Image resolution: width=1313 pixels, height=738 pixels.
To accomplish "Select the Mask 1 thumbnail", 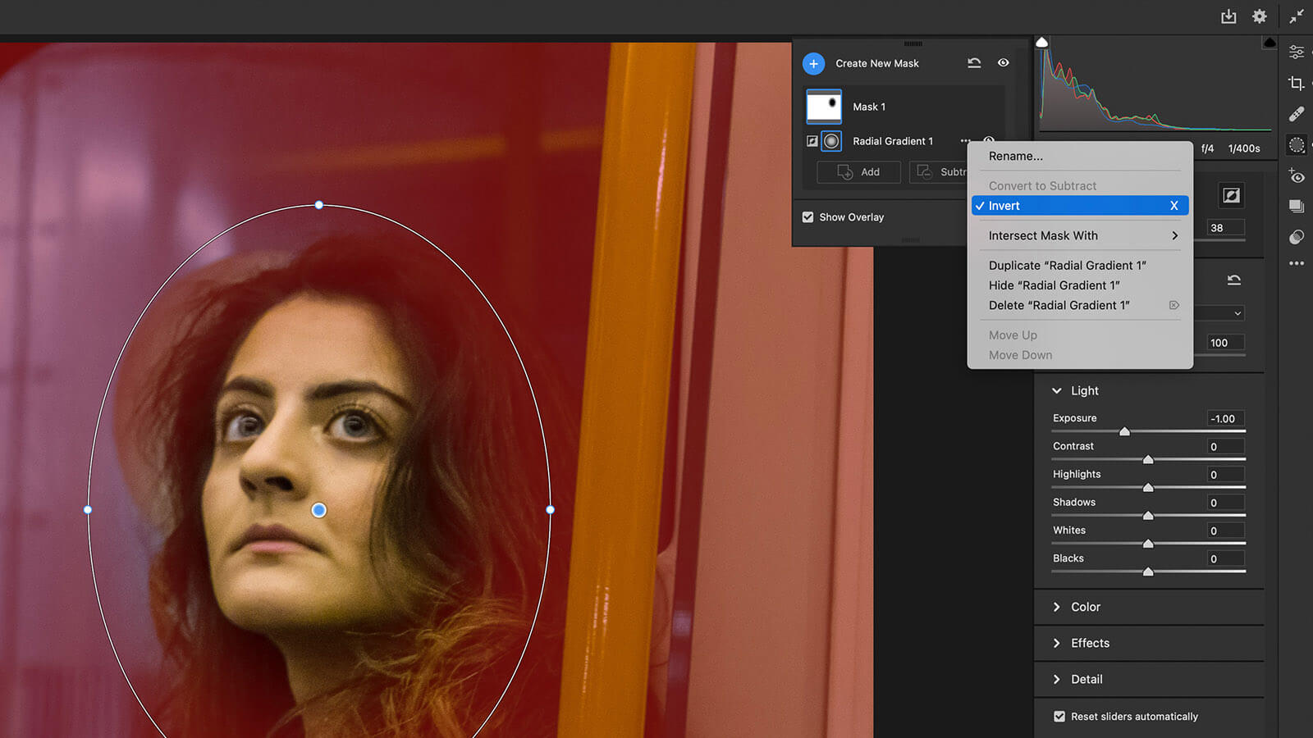I will [x=824, y=107].
